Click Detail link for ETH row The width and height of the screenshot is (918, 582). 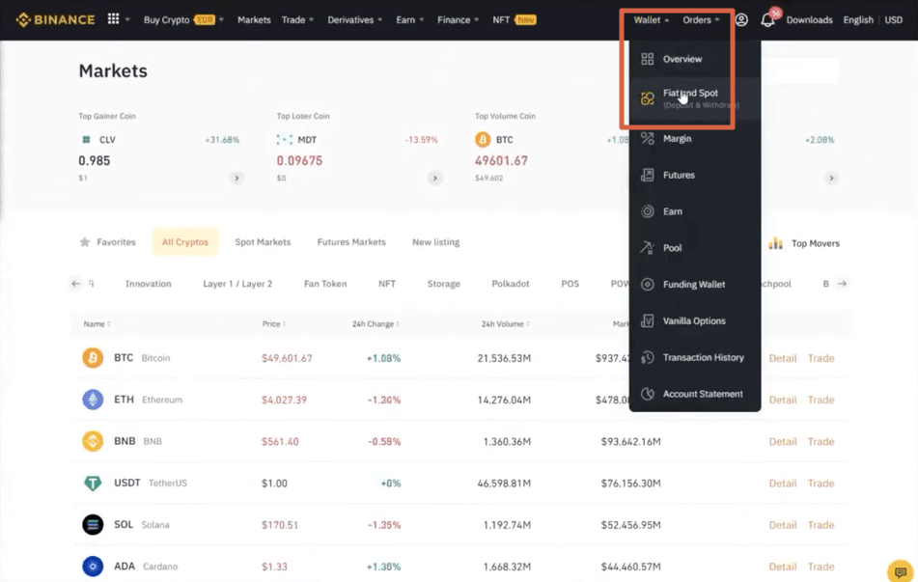coord(782,400)
